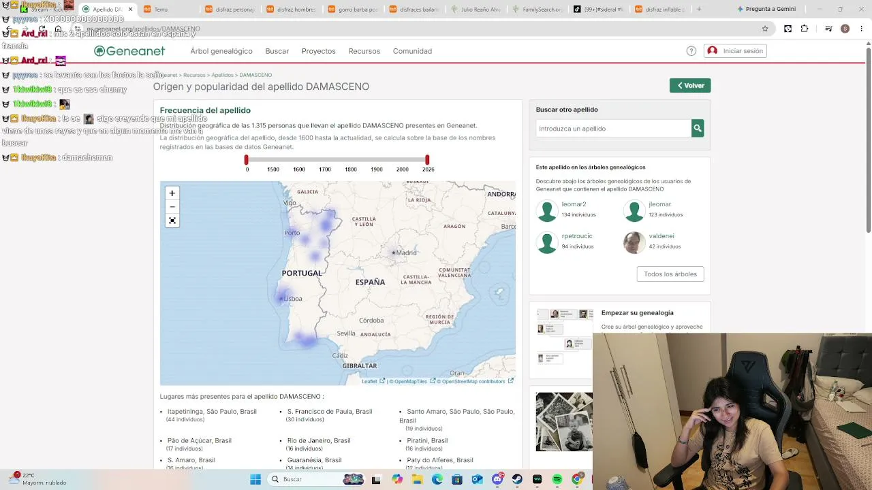This screenshot has height=490, width=872.
Task: Click the valdenei profile photo
Action: coord(634,242)
